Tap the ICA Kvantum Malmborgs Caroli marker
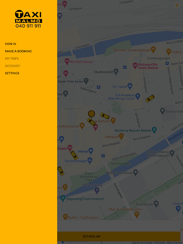Image resolution: width=183 pixels, height=244 pixels. [138, 96]
